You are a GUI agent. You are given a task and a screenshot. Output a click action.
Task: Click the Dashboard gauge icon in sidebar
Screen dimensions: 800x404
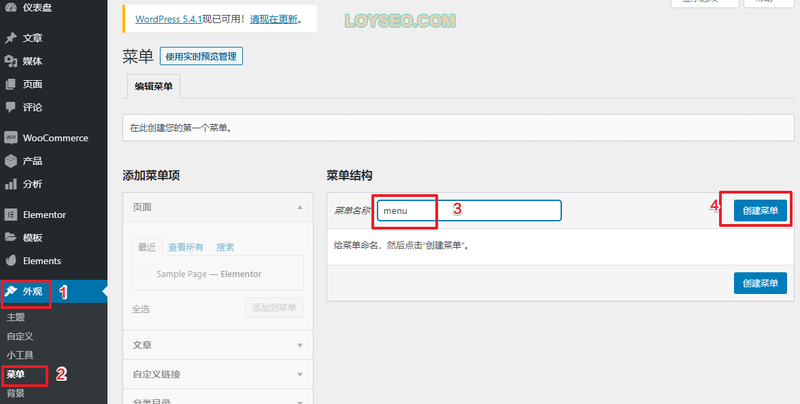[x=11, y=7]
